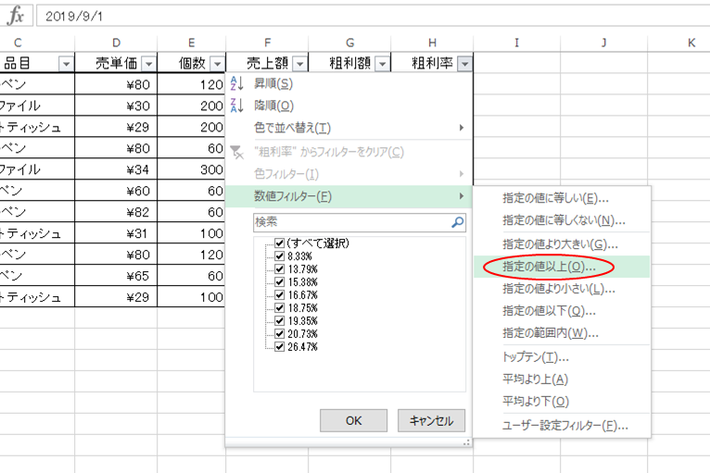Select ユーザー設定フィルター menu entry

[x=564, y=426]
